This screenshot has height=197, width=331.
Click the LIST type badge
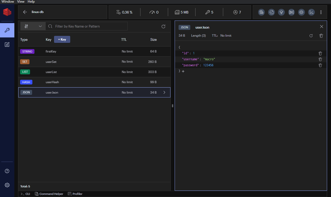point(25,72)
